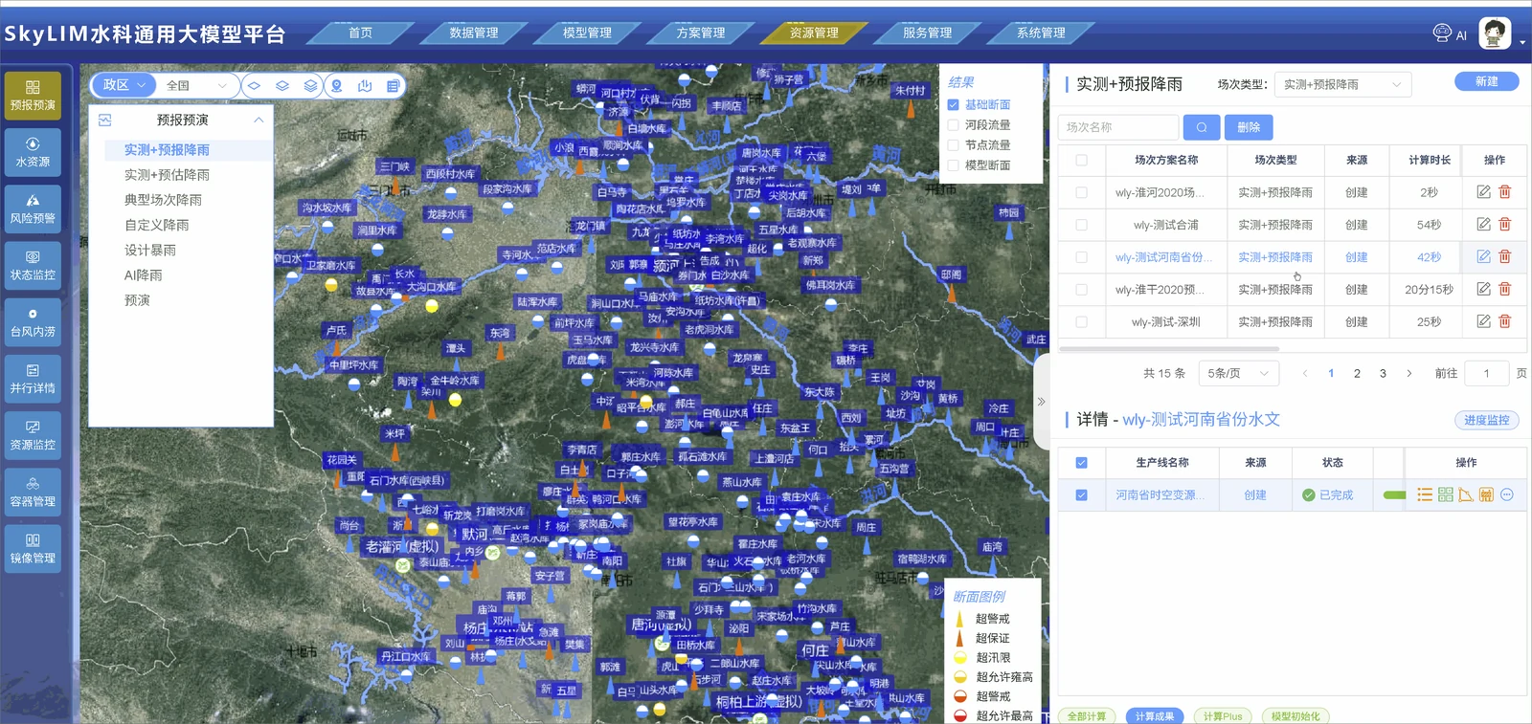Go to the 系统管理 tab
The image size is (1532, 724).
(1041, 33)
